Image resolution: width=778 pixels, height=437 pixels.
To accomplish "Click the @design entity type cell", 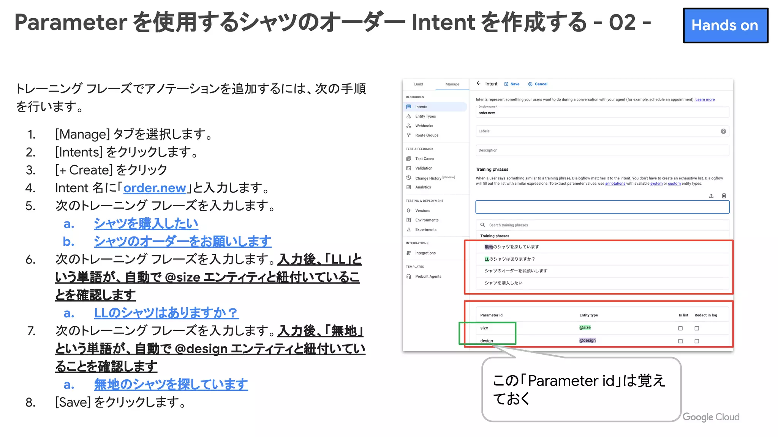I will click(x=587, y=340).
